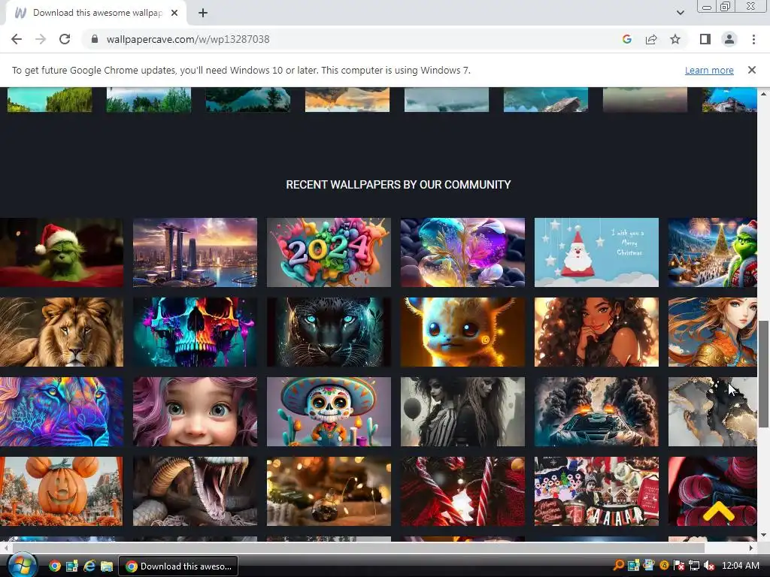Open the black panther blue eyes wallpaper
The height and width of the screenshot is (577, 770).
[329, 331]
